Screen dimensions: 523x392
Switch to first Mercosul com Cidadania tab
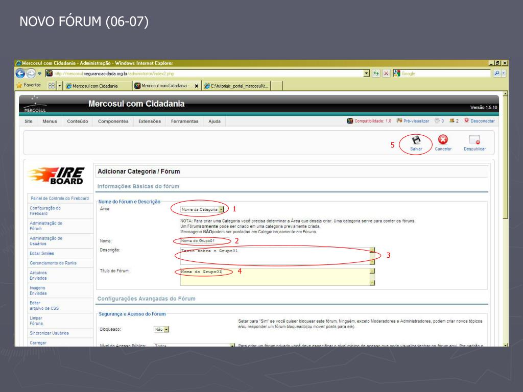click(x=98, y=86)
